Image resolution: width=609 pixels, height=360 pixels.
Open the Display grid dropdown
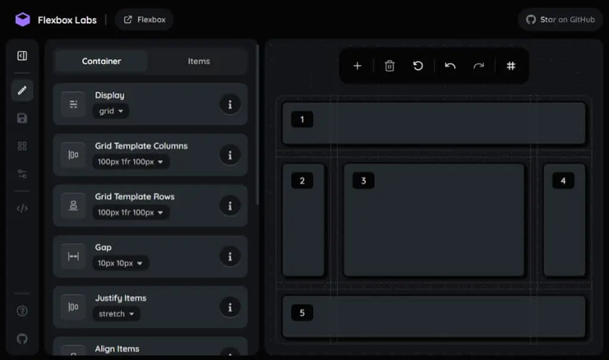click(111, 111)
